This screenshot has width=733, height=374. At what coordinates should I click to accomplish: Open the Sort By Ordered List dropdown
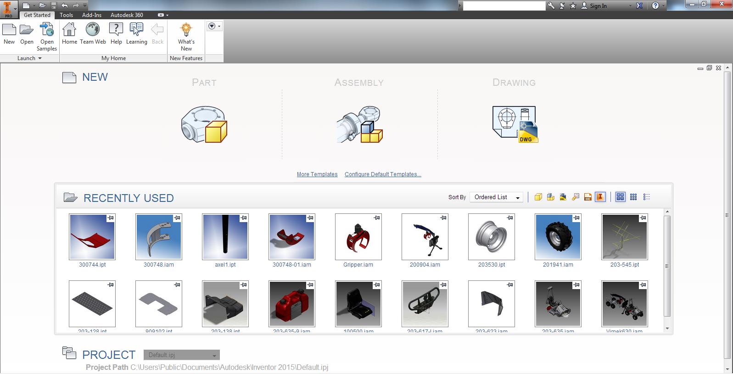coord(496,197)
